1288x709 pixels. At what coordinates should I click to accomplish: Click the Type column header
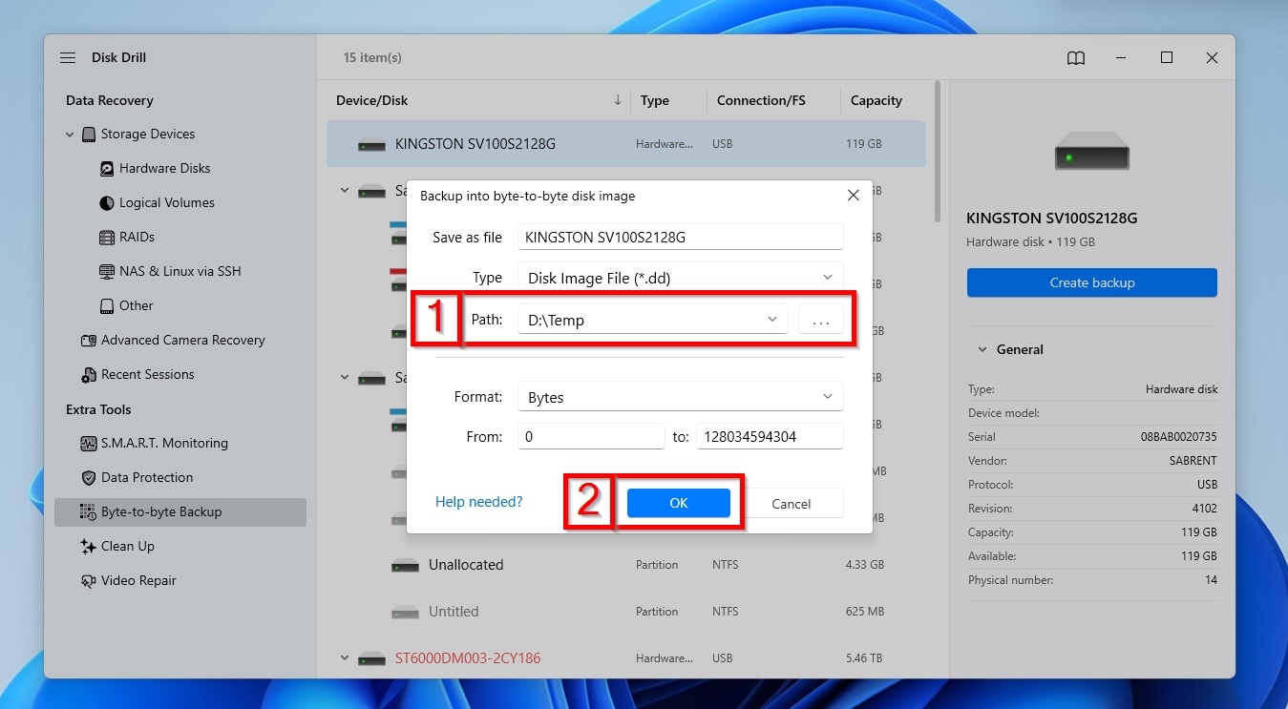655,100
